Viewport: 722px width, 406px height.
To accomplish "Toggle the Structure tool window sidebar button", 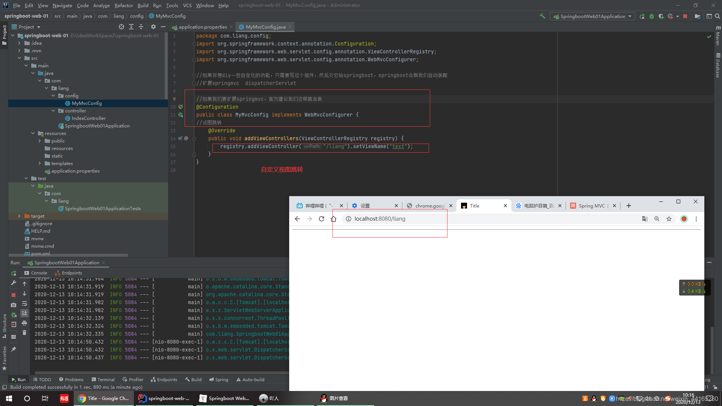I will pyautogui.click(x=4, y=326).
